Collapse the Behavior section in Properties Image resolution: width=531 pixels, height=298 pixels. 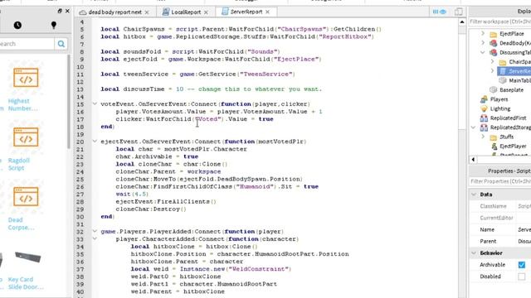click(x=474, y=252)
